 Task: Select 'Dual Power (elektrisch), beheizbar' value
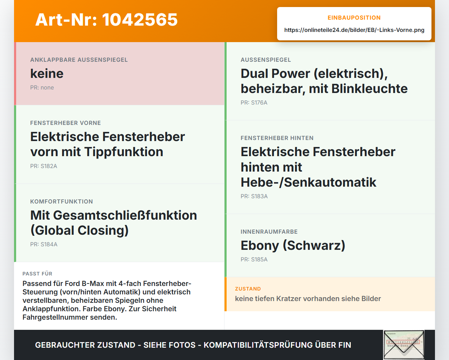[x=324, y=81]
